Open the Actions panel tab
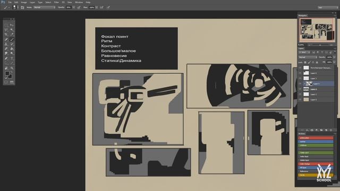Screen dimensions: 340x191 point(302,134)
